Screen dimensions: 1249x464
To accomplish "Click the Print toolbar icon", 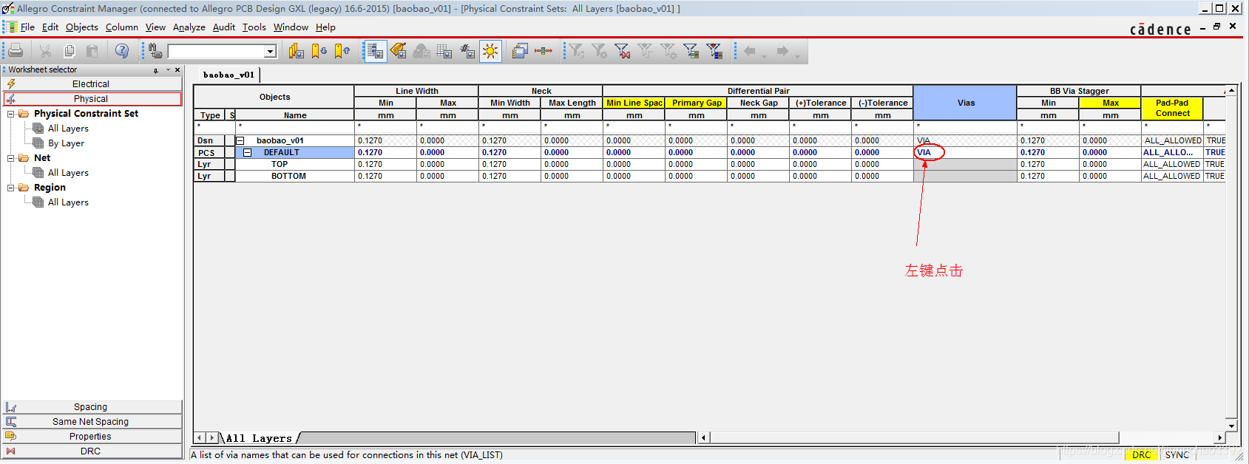I will pyautogui.click(x=16, y=51).
